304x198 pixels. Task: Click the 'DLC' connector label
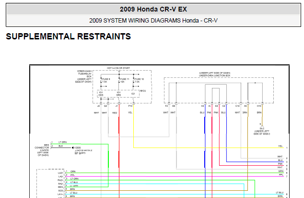click(x=262, y=128)
